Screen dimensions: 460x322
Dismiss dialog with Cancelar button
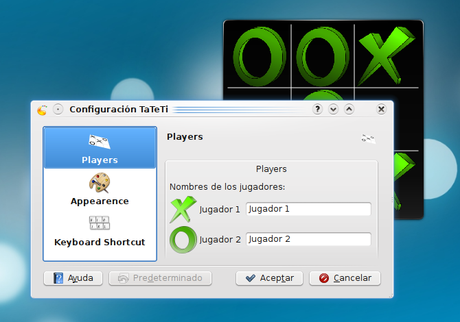click(345, 278)
